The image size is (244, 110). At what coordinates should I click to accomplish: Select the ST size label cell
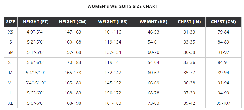[11, 63]
